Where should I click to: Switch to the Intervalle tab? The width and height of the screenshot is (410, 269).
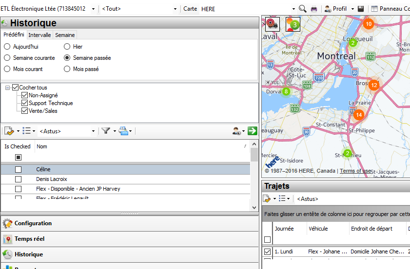[x=39, y=35]
